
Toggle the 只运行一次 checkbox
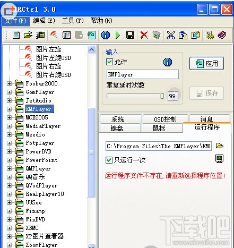point(109,160)
